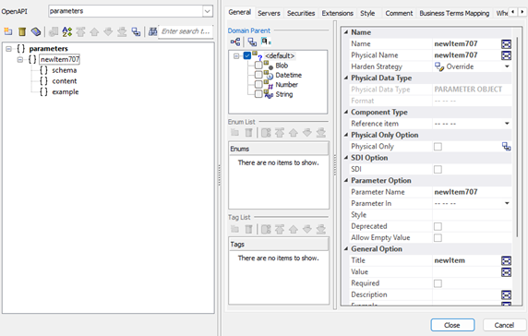Viewport: 528px width, 336px height.
Task: Enable the SDI checkbox
Action: coord(438,169)
